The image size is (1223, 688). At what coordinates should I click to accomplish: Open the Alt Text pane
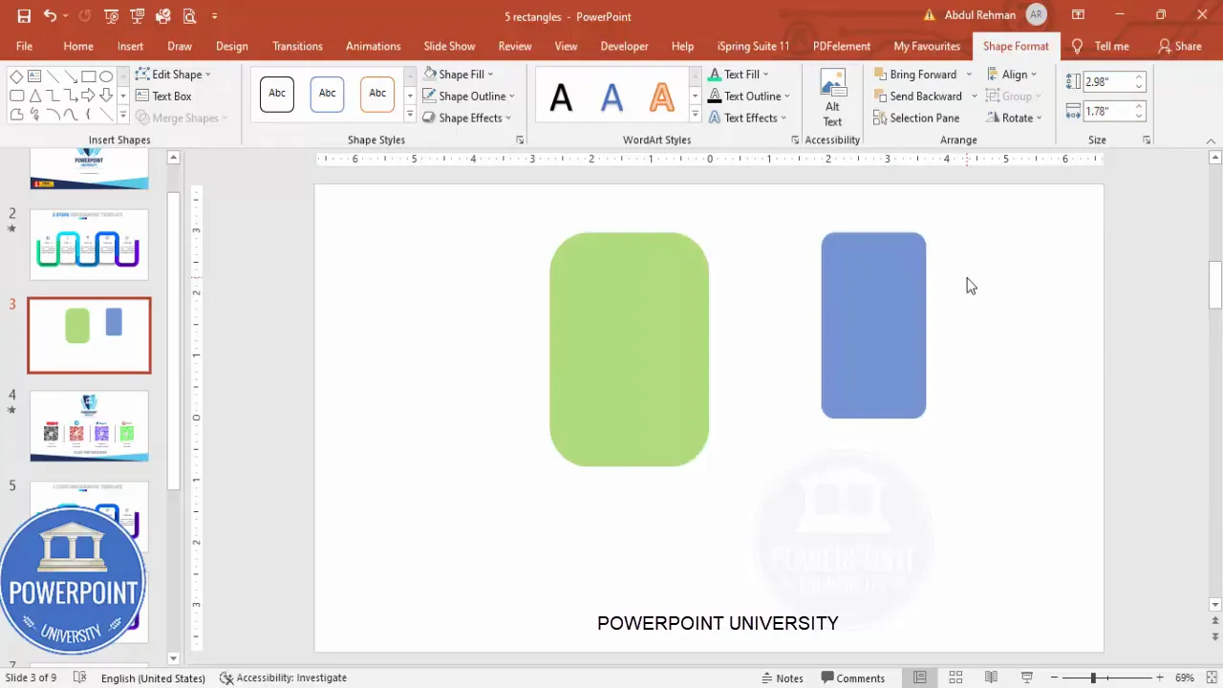pos(832,98)
